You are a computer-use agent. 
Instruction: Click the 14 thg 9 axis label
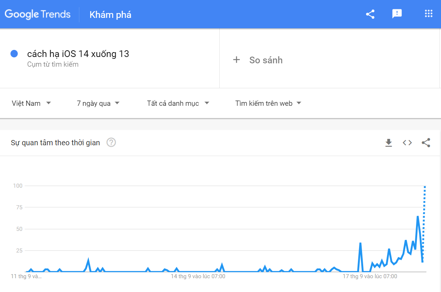(x=198, y=276)
